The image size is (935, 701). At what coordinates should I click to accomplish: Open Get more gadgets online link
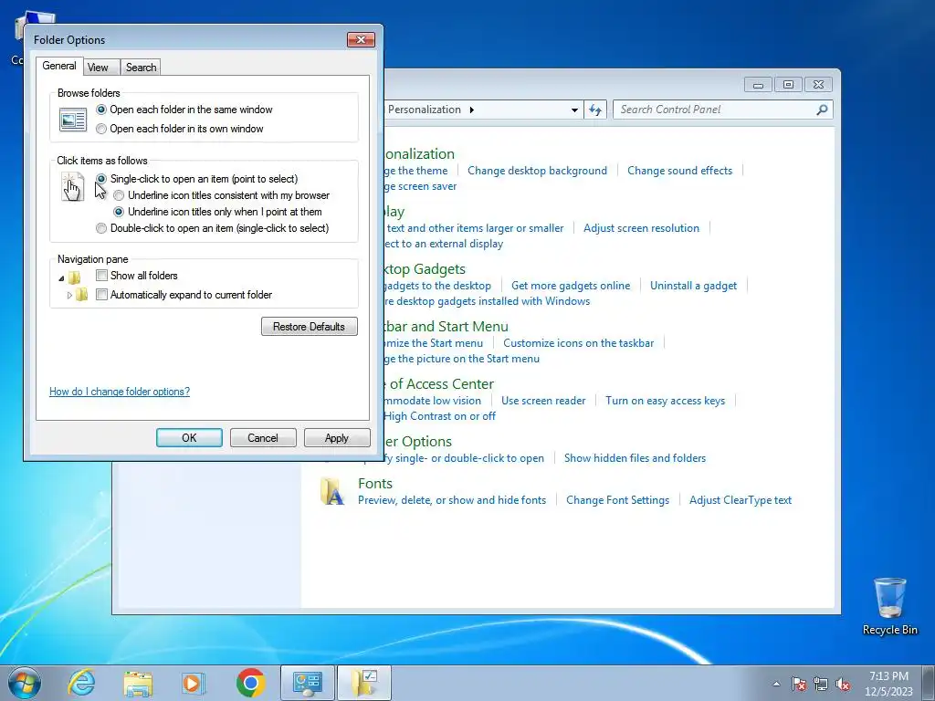tap(571, 286)
